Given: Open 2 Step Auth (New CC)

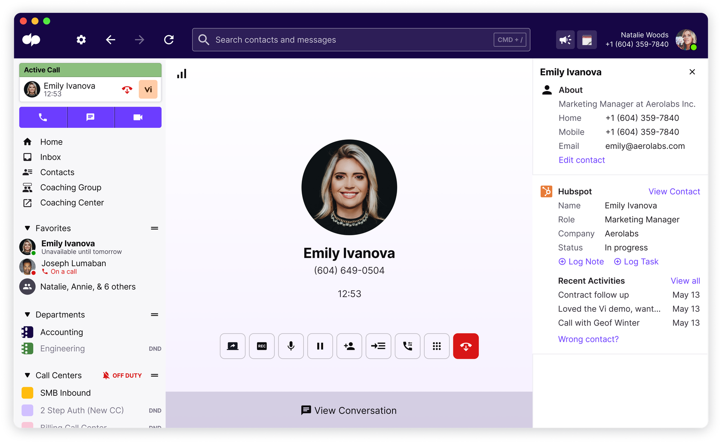Looking at the screenshot, I should pyautogui.click(x=82, y=410).
